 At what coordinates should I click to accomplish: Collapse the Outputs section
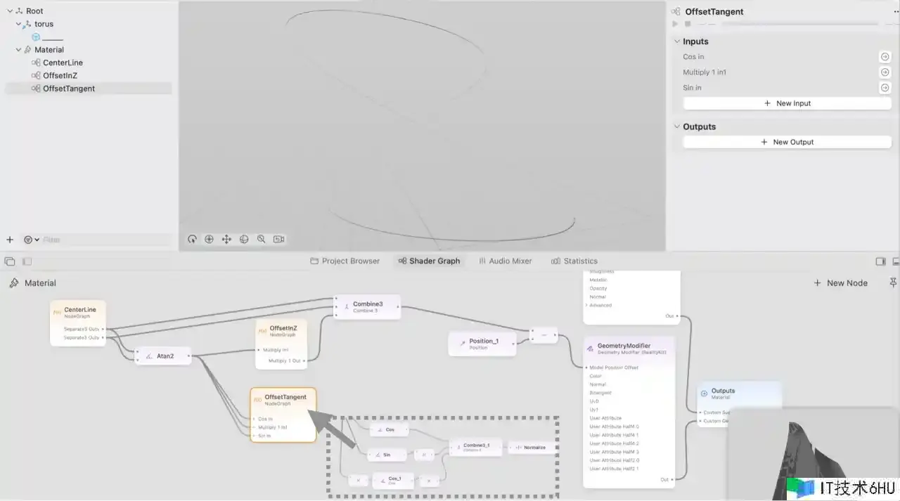coord(677,126)
